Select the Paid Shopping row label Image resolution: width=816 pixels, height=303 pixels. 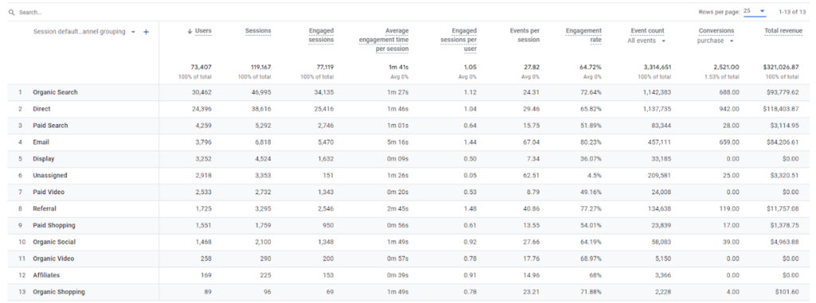(54, 226)
